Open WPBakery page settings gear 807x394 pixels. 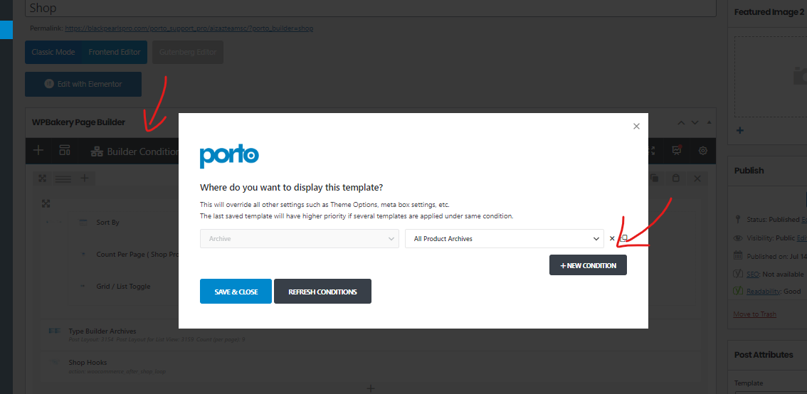point(703,151)
